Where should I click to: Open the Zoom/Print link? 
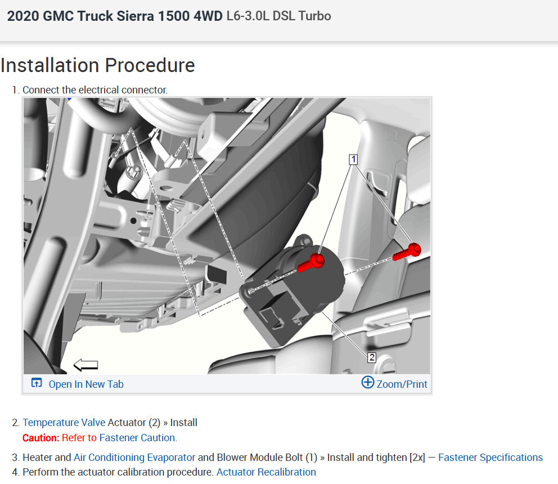tap(402, 384)
